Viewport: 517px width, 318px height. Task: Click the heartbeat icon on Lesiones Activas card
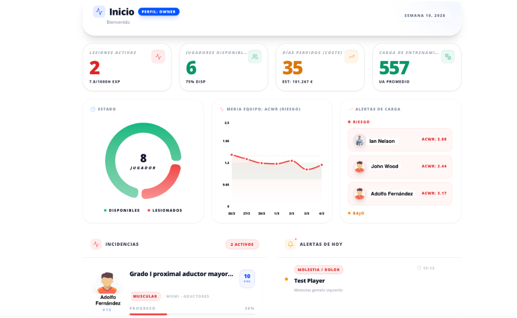tap(158, 57)
